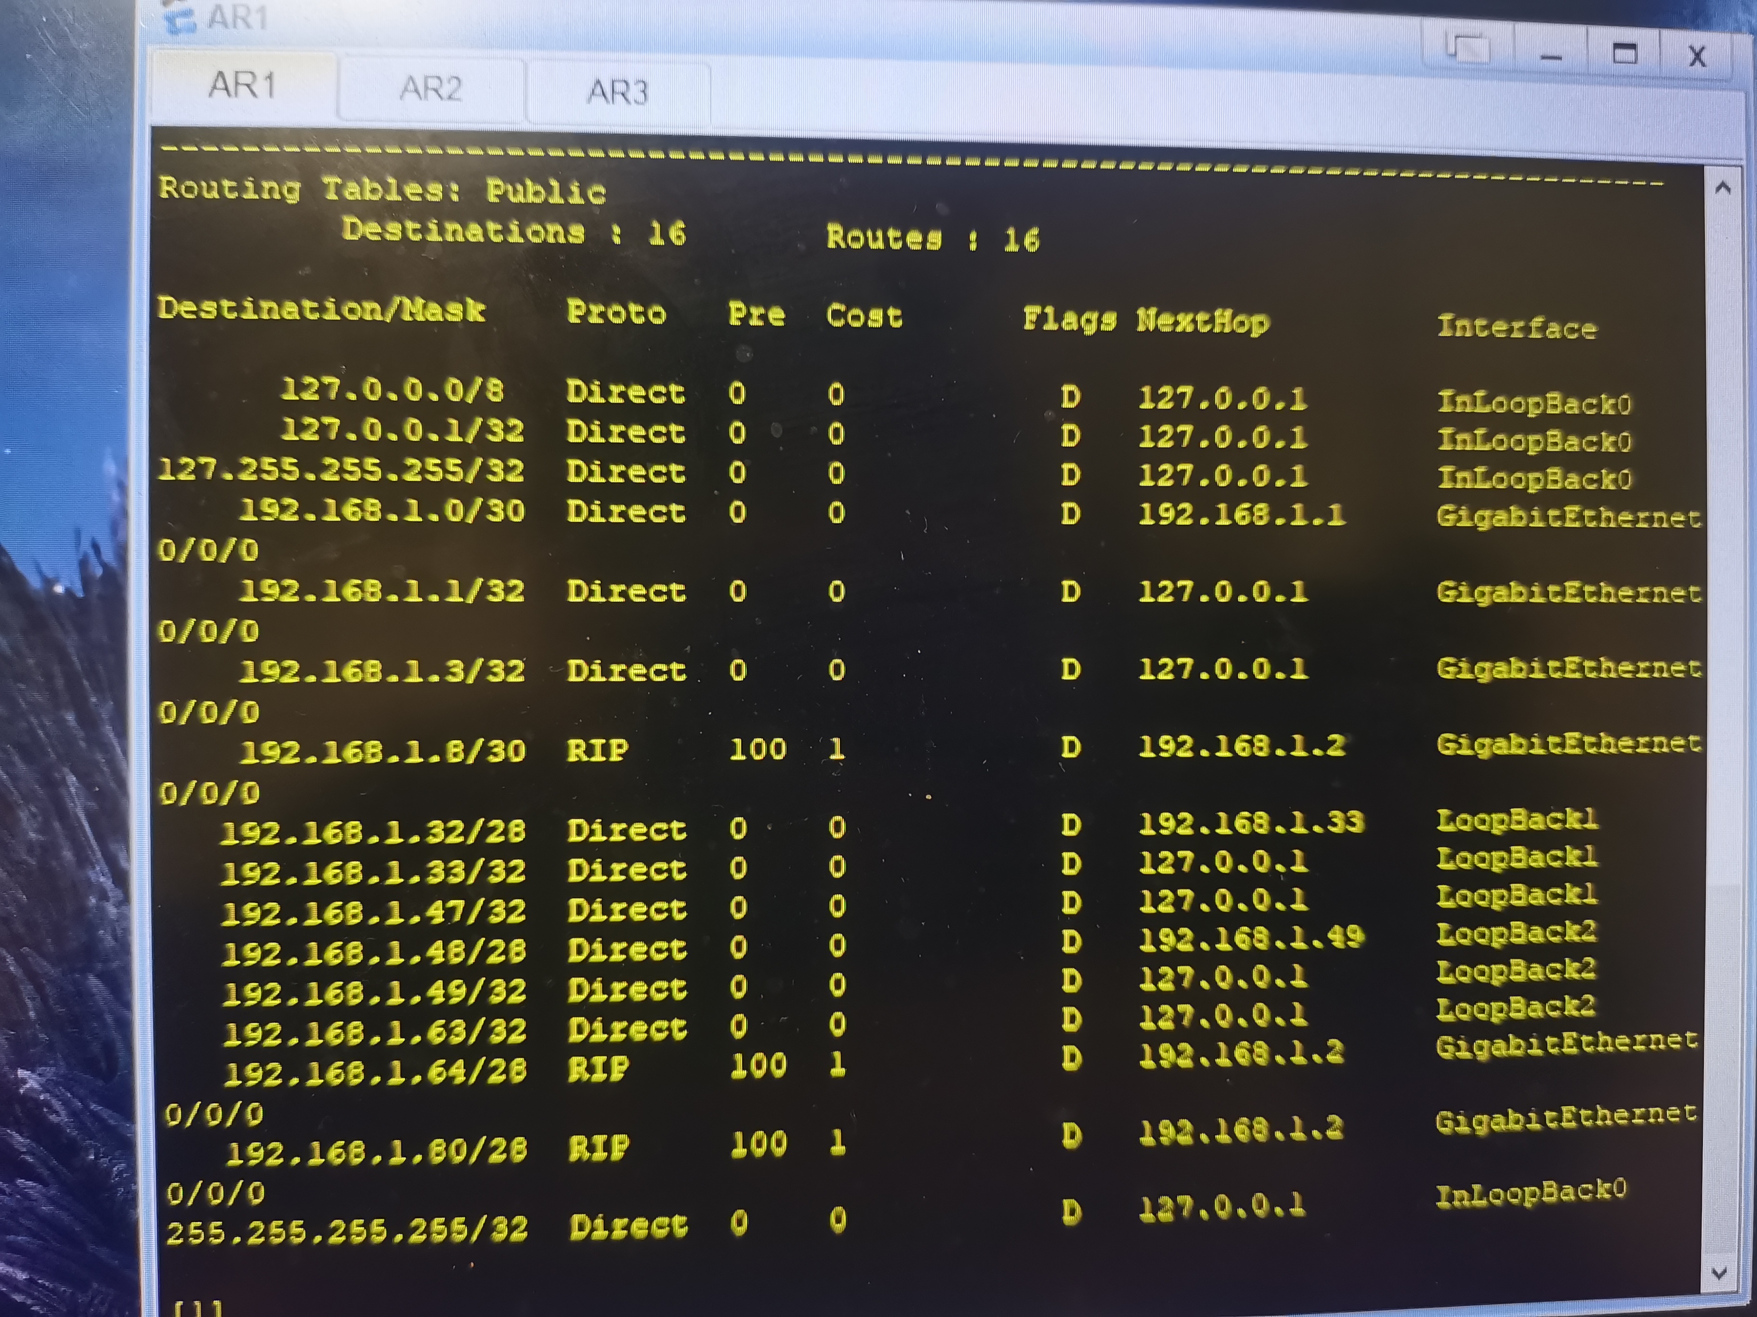Click destination 192.168.1.48/28

[x=375, y=952]
